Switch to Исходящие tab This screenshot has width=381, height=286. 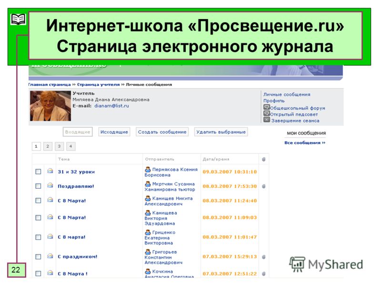(114, 132)
